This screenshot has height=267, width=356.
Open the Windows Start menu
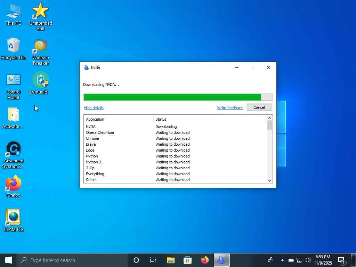coord(8,260)
